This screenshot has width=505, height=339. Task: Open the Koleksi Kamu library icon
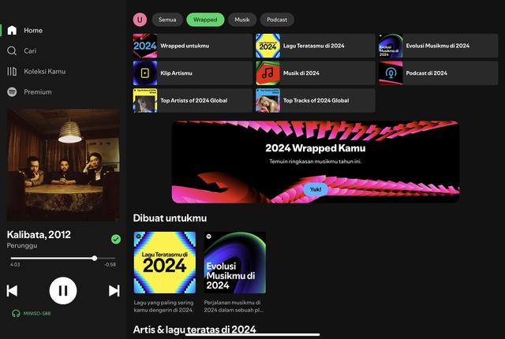point(12,72)
